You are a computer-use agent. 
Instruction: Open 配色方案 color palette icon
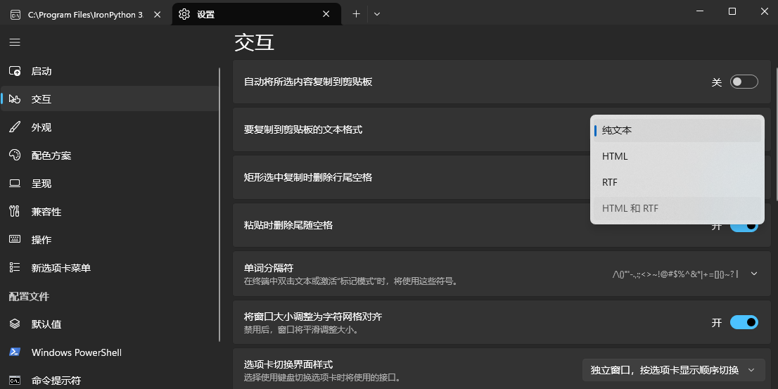click(x=15, y=155)
